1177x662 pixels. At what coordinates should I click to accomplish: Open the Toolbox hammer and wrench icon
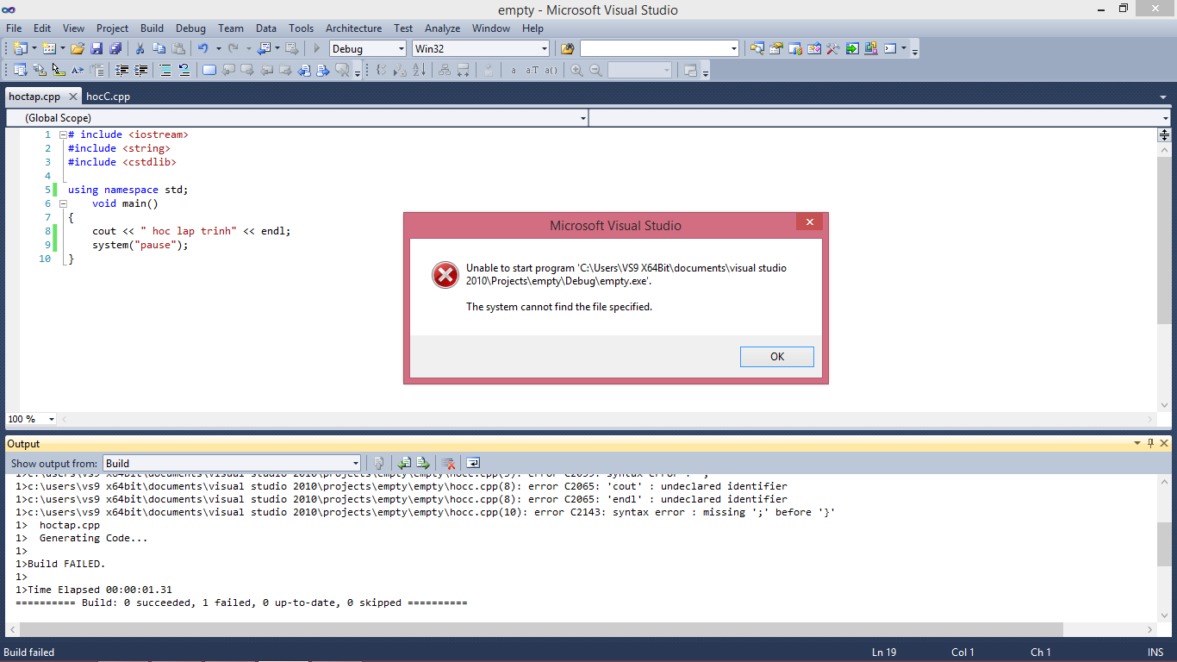[833, 48]
